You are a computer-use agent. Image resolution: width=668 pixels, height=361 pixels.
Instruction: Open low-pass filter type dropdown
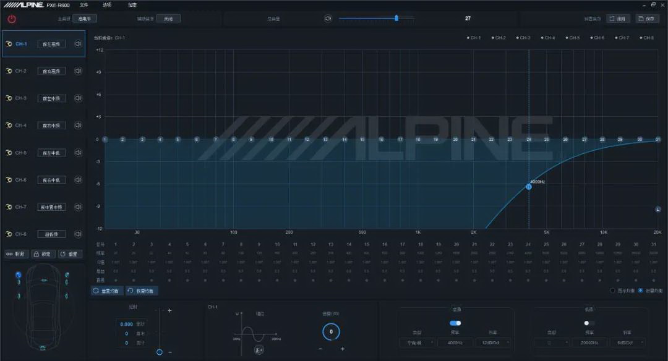coord(551,342)
